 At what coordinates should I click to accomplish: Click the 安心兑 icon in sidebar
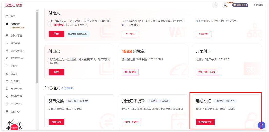pos(7,66)
